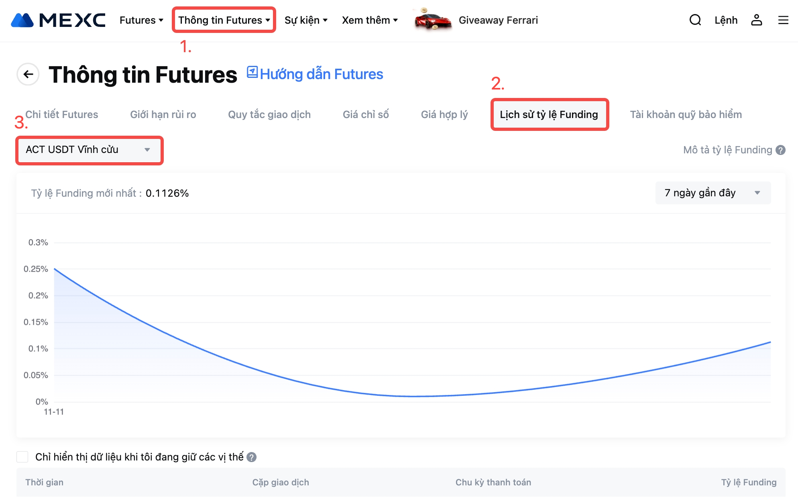Open the Sự kiện menu
Screen dimensions: 798x497
pos(306,20)
